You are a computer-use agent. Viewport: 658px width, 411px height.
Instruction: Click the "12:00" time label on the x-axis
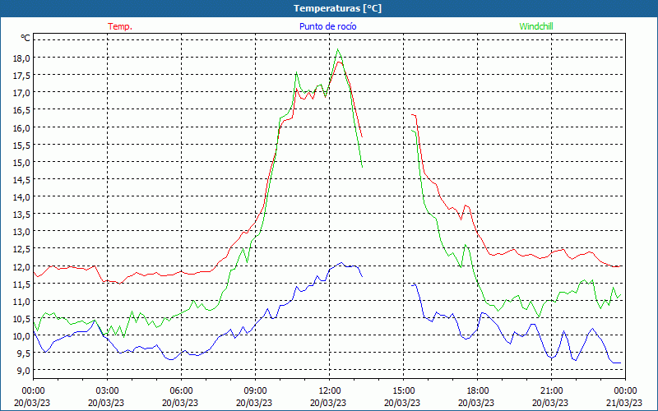coord(330,391)
